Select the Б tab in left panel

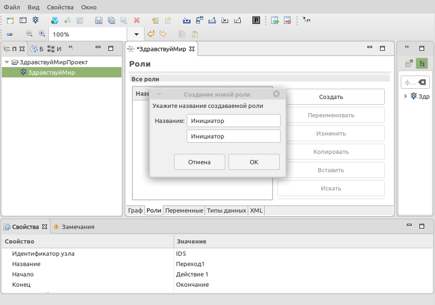(37, 49)
